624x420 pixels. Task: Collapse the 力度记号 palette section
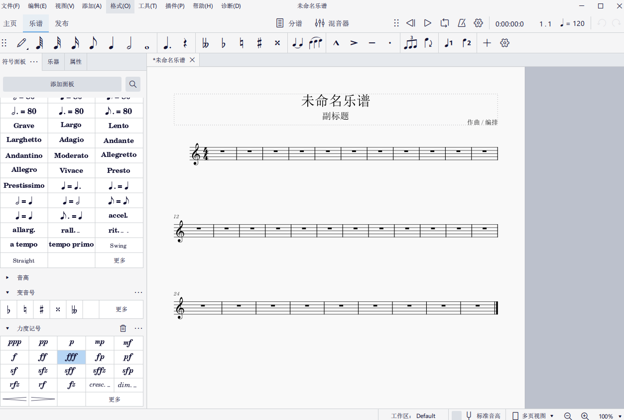pyautogui.click(x=7, y=328)
